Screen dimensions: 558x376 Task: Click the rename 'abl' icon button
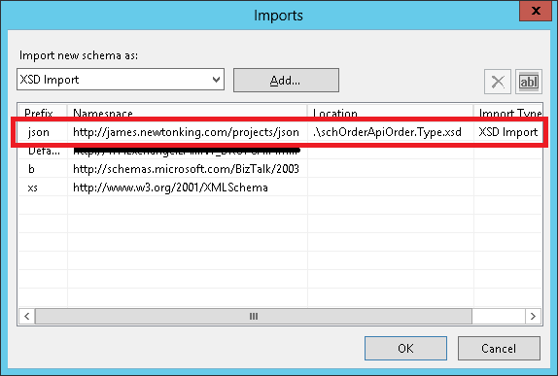(529, 82)
